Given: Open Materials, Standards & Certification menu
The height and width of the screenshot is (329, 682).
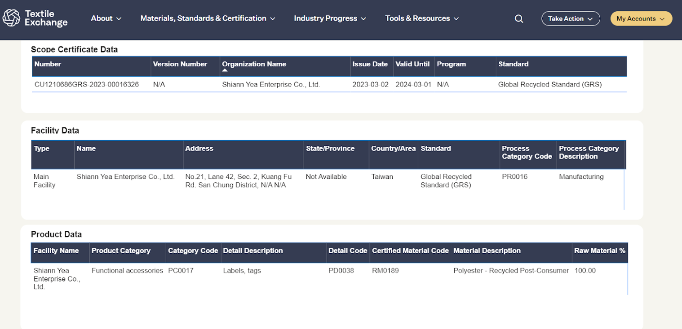Looking at the screenshot, I should click(x=208, y=18).
